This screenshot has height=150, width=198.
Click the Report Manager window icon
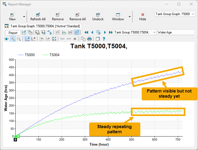pyautogui.click(x=4, y=4)
